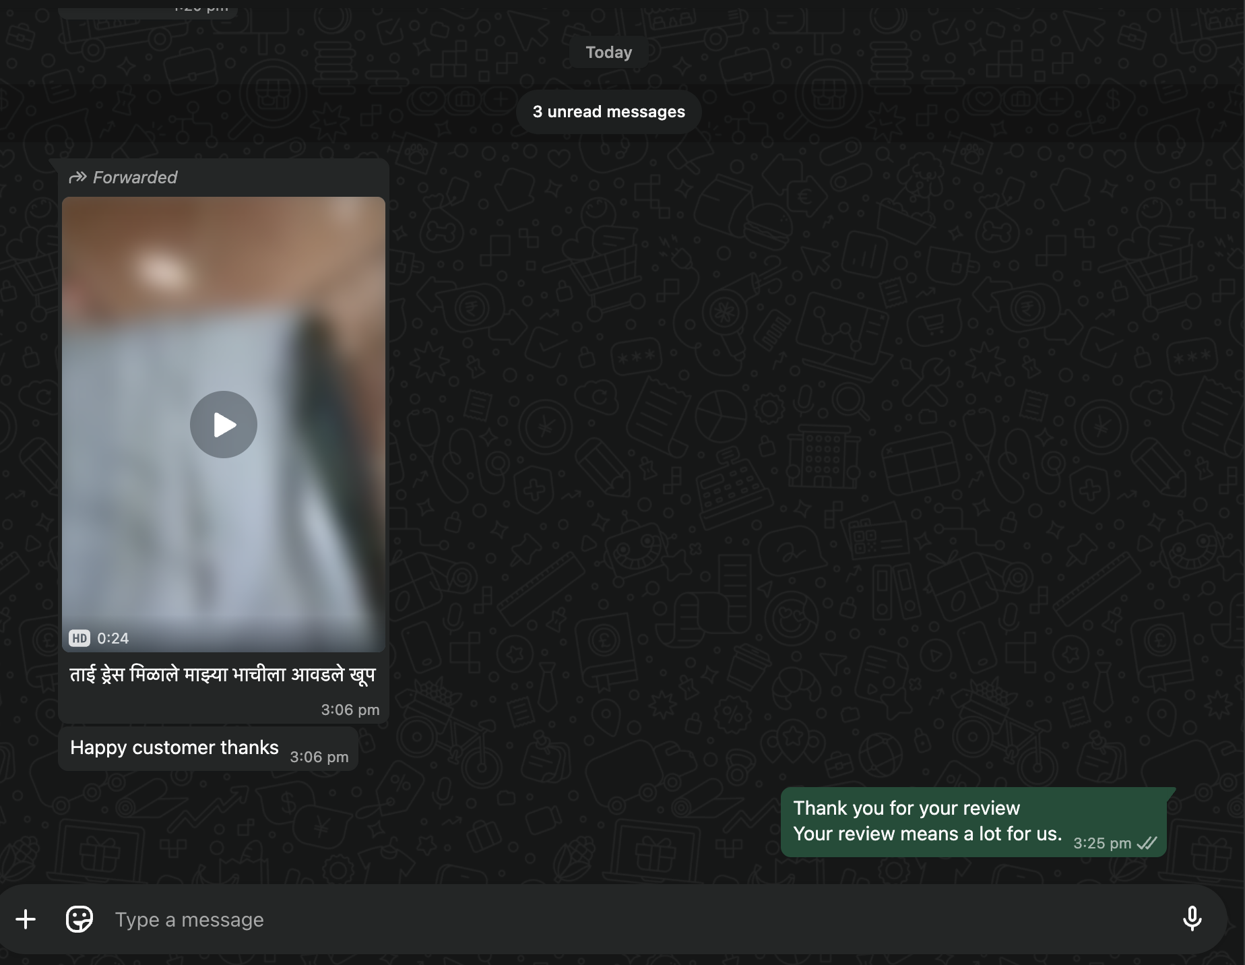Click the microphone voice message icon
This screenshot has height=965, width=1245.
(1192, 919)
